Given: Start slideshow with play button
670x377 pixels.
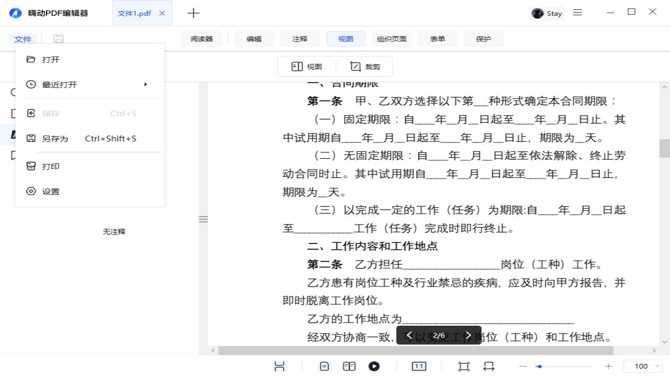Looking at the screenshot, I should tap(374, 366).
